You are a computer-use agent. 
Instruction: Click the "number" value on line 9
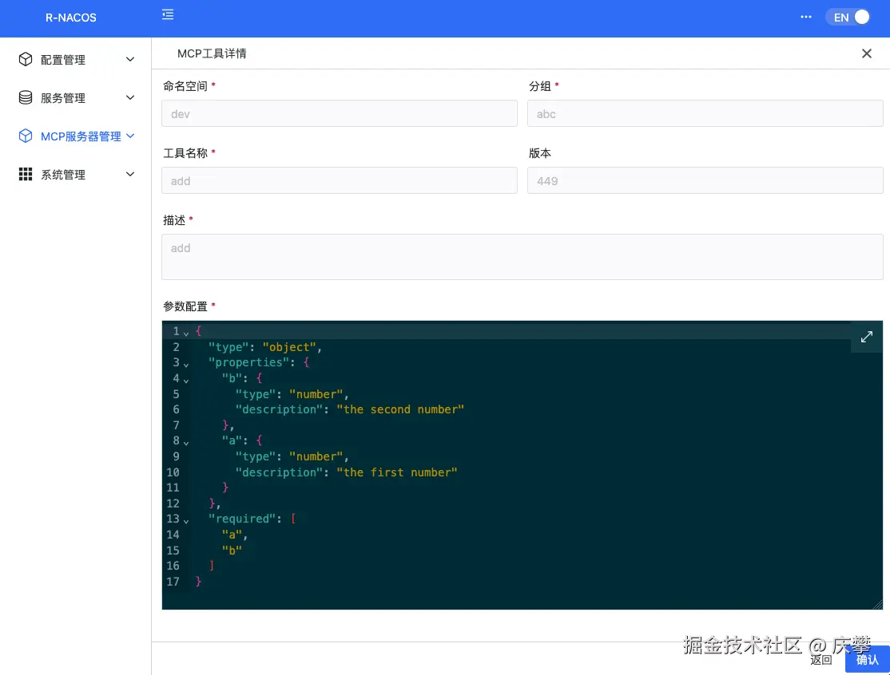point(316,456)
